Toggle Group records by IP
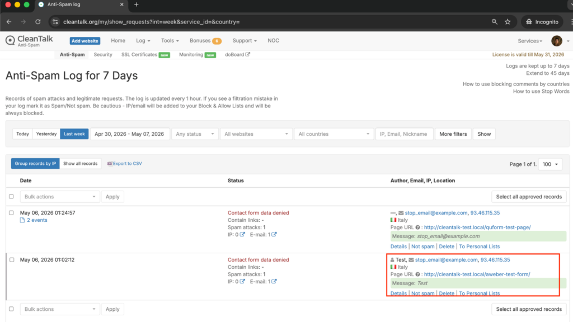Viewport: 573px width, 322px height. pyautogui.click(x=35, y=164)
